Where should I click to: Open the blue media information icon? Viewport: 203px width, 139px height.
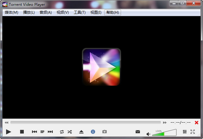pyautogui.click(x=93, y=132)
